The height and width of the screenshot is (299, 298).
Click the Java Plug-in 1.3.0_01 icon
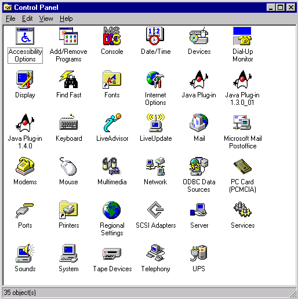[x=242, y=79]
